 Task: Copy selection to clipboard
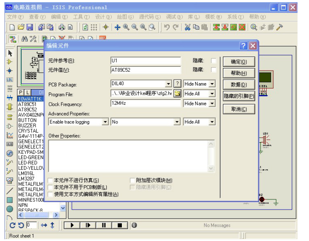196,27
